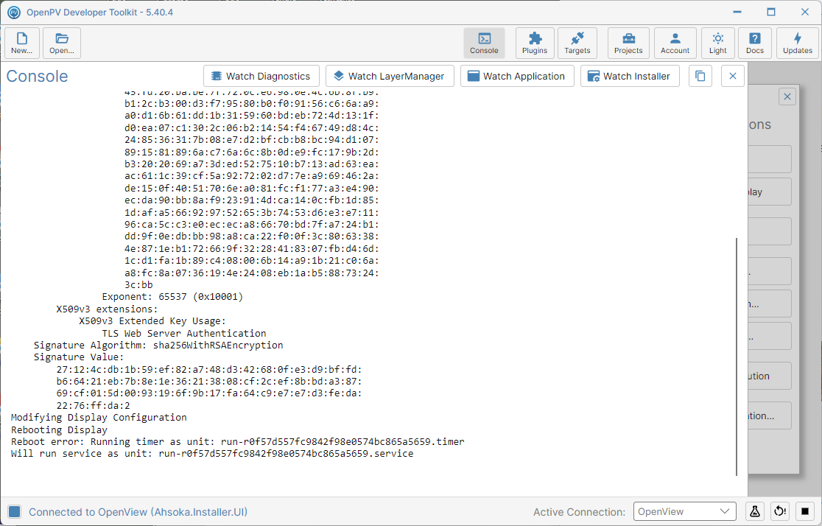Click the restart connection icon

point(780,511)
